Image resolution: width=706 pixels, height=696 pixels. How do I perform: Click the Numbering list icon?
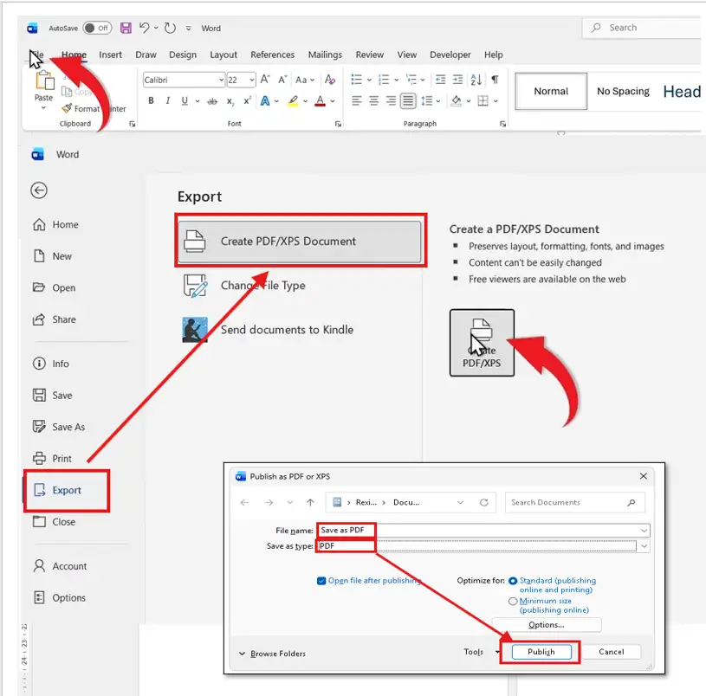(x=384, y=80)
